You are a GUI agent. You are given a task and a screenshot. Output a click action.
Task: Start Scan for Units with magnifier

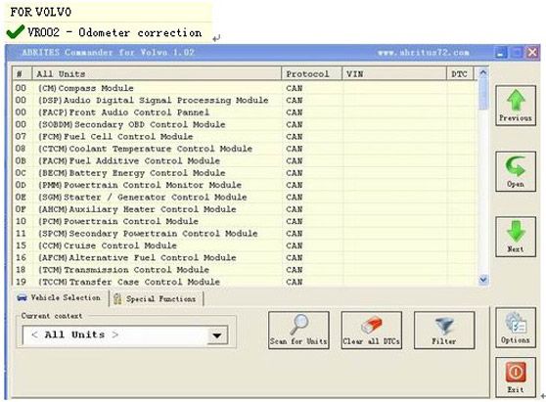(x=298, y=330)
